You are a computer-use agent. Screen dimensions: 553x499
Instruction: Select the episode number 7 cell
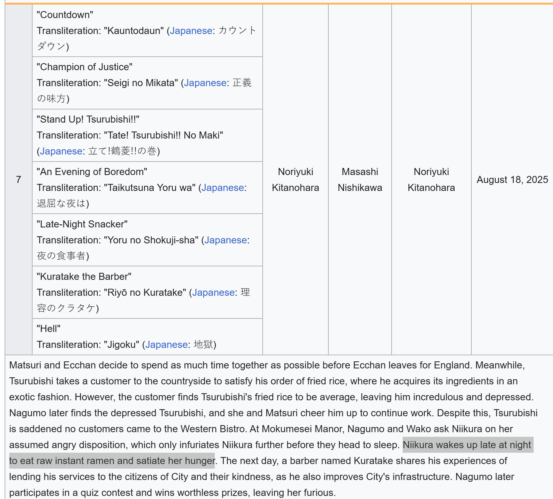pyautogui.click(x=19, y=180)
